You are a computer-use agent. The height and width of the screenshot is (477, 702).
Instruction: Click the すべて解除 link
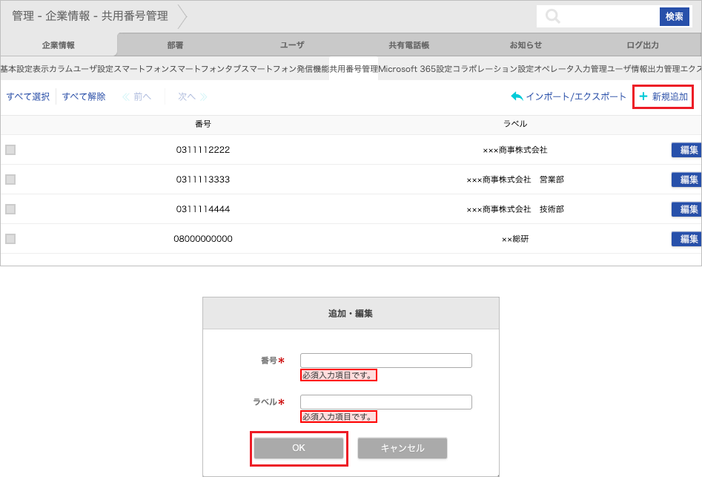pos(84,96)
